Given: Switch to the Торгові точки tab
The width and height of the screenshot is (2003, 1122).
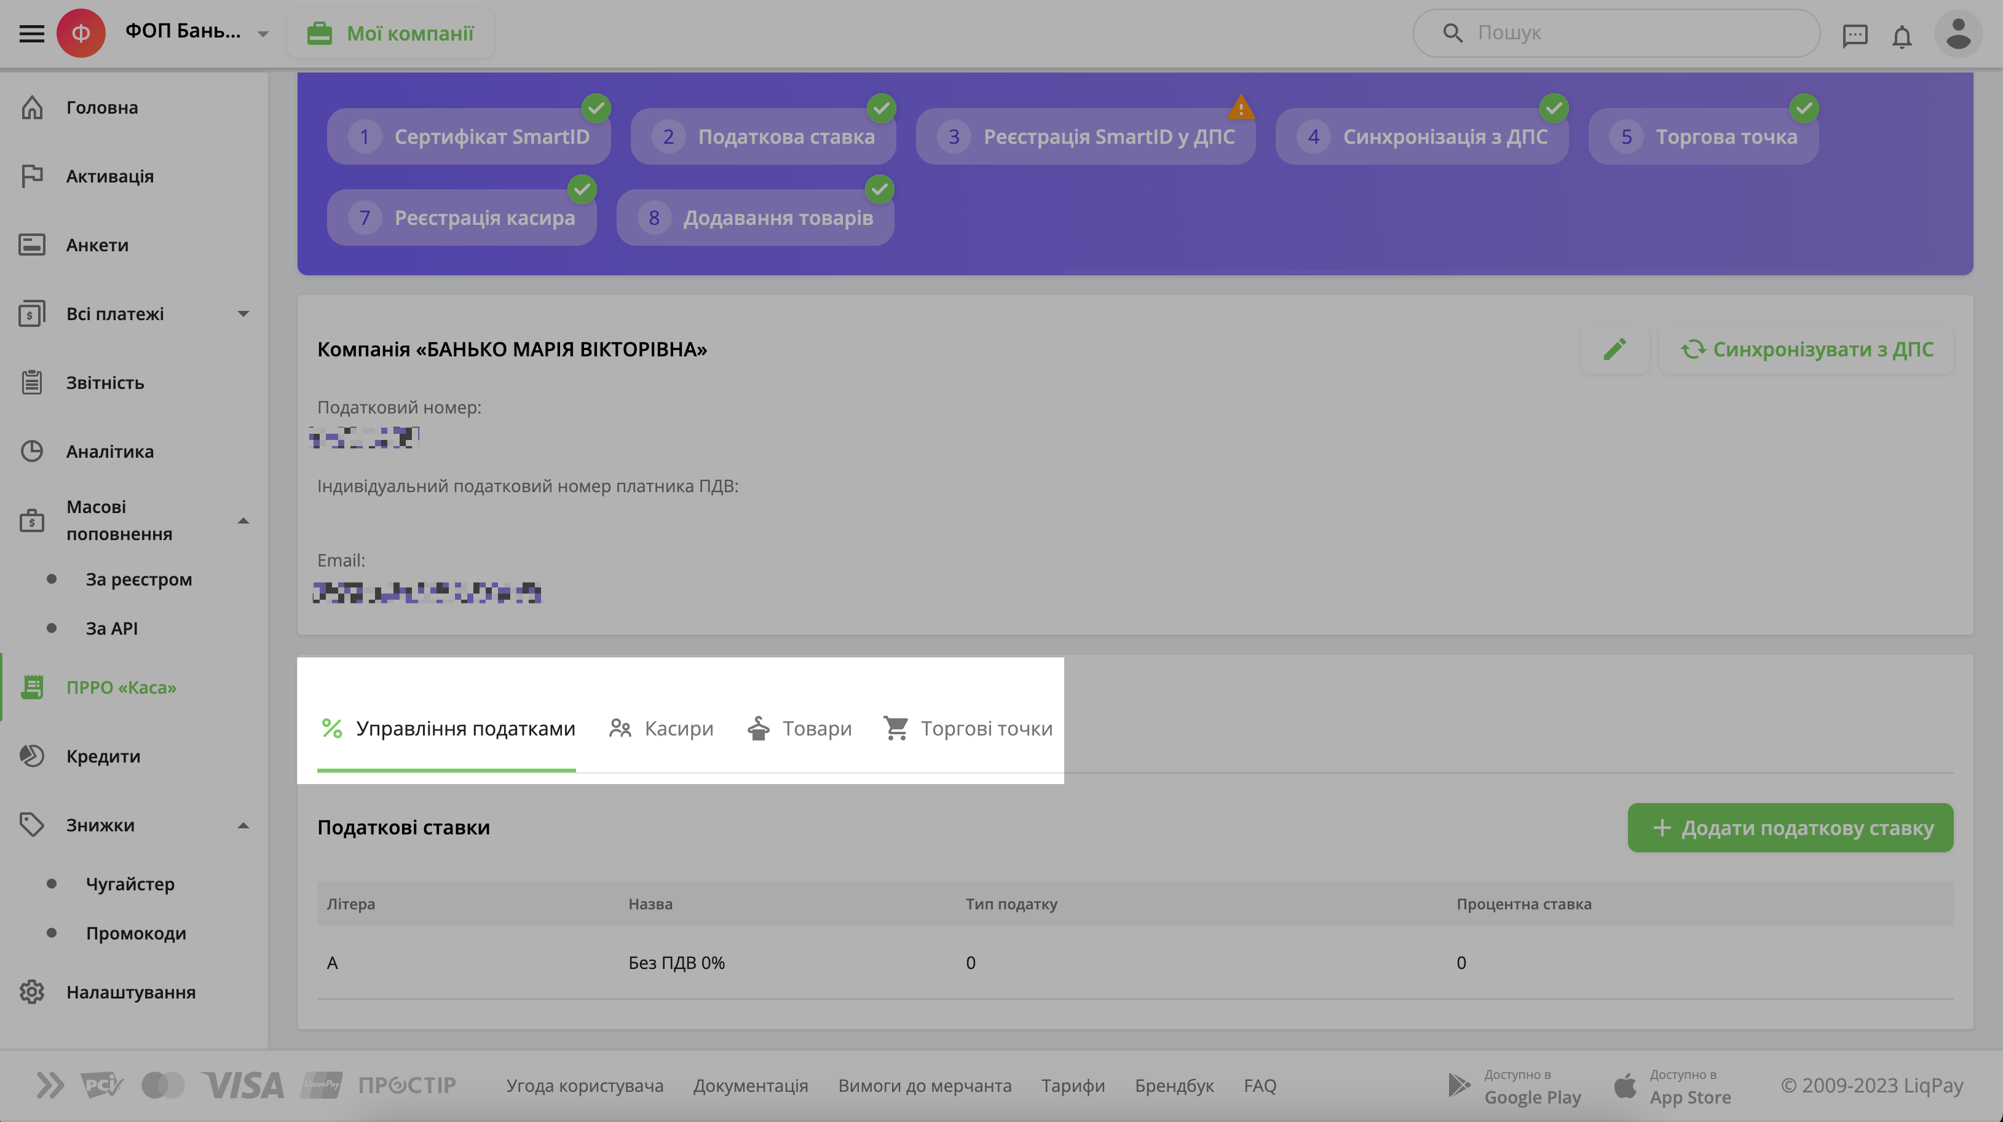Looking at the screenshot, I should pyautogui.click(x=968, y=729).
